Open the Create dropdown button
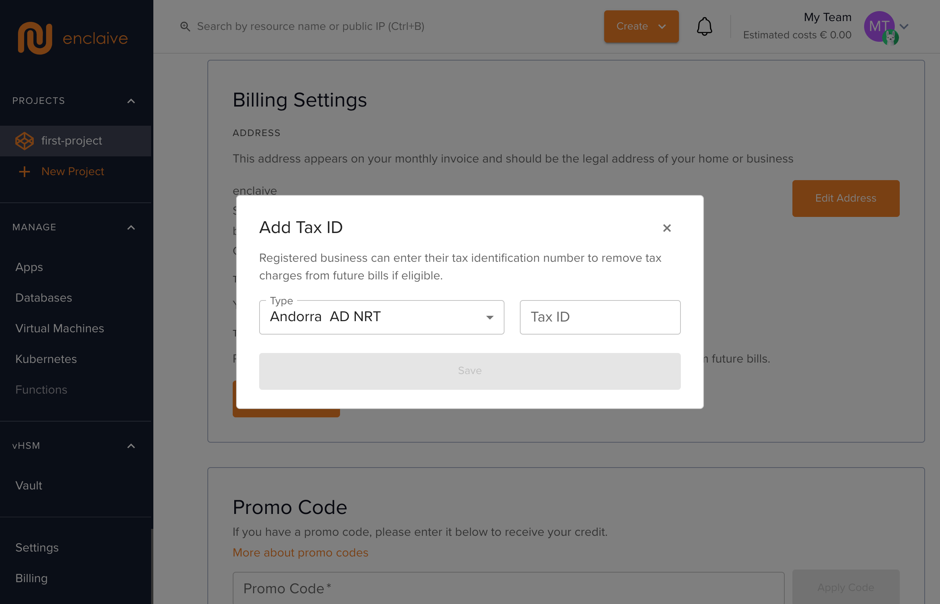 641,27
